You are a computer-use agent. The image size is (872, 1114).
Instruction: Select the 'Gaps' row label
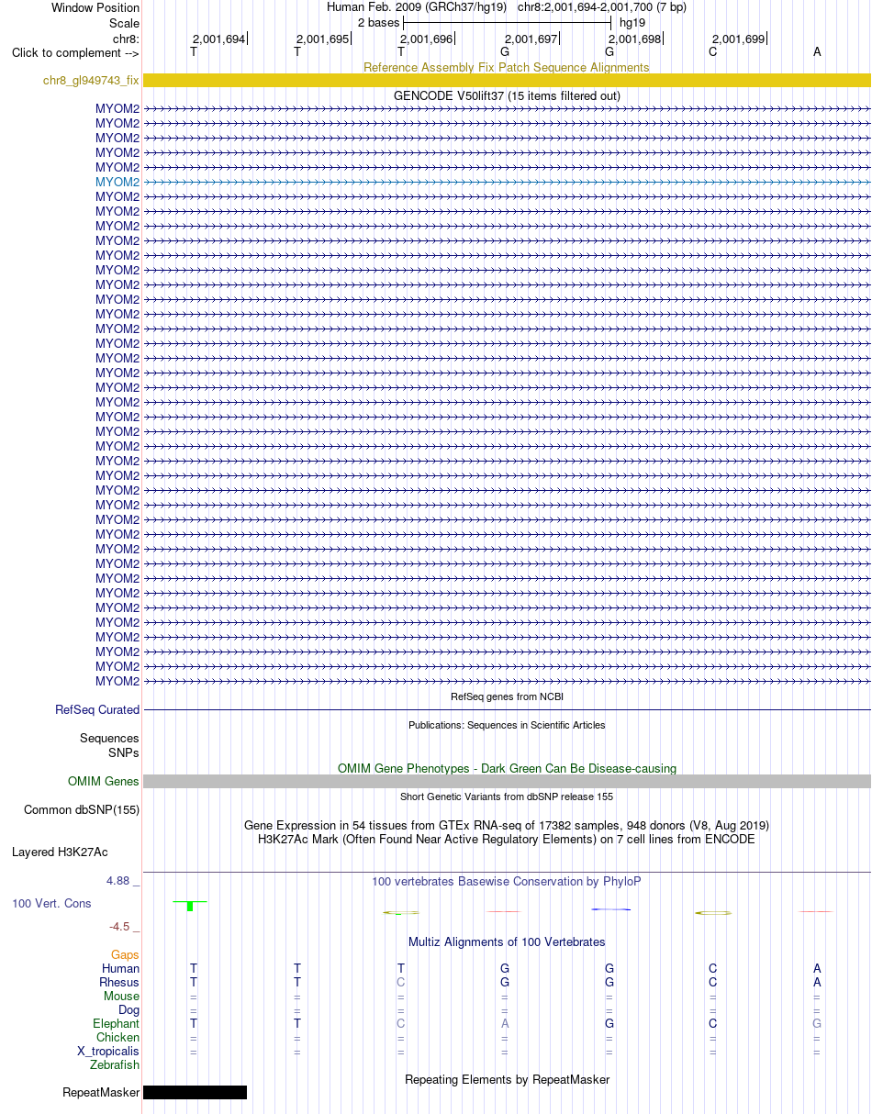coord(126,955)
